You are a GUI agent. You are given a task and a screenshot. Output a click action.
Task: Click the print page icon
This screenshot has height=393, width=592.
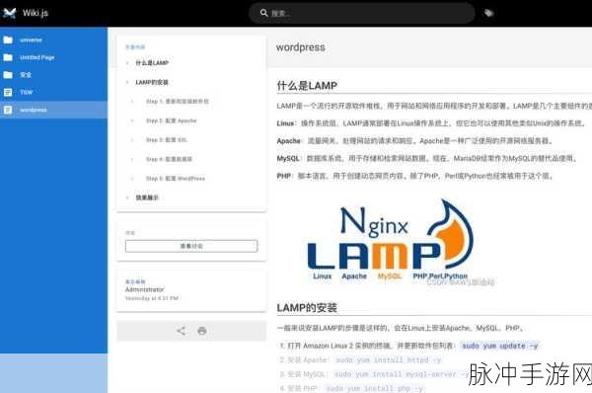point(202,331)
